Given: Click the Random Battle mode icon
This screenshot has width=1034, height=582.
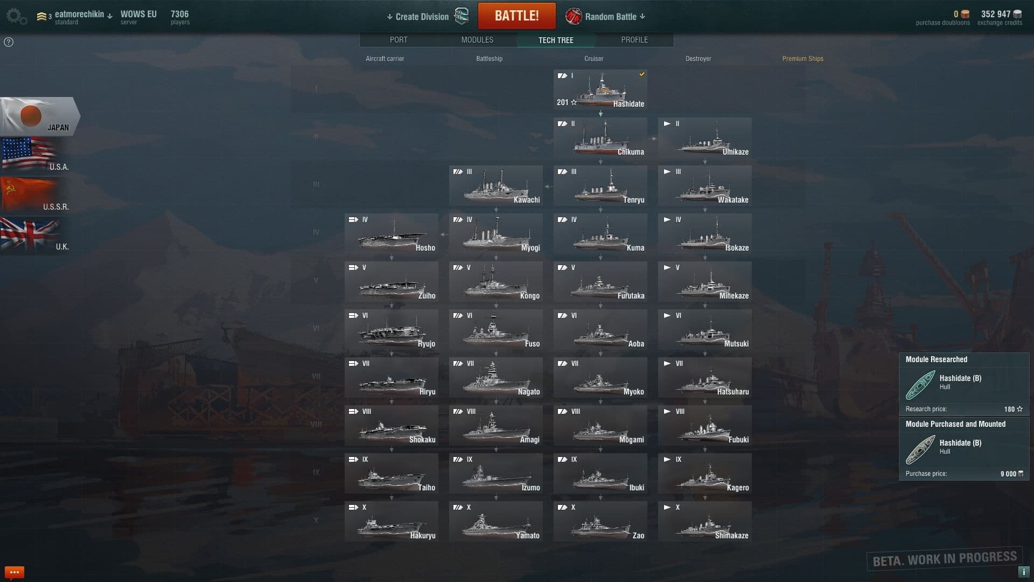Looking at the screenshot, I should click(x=574, y=16).
